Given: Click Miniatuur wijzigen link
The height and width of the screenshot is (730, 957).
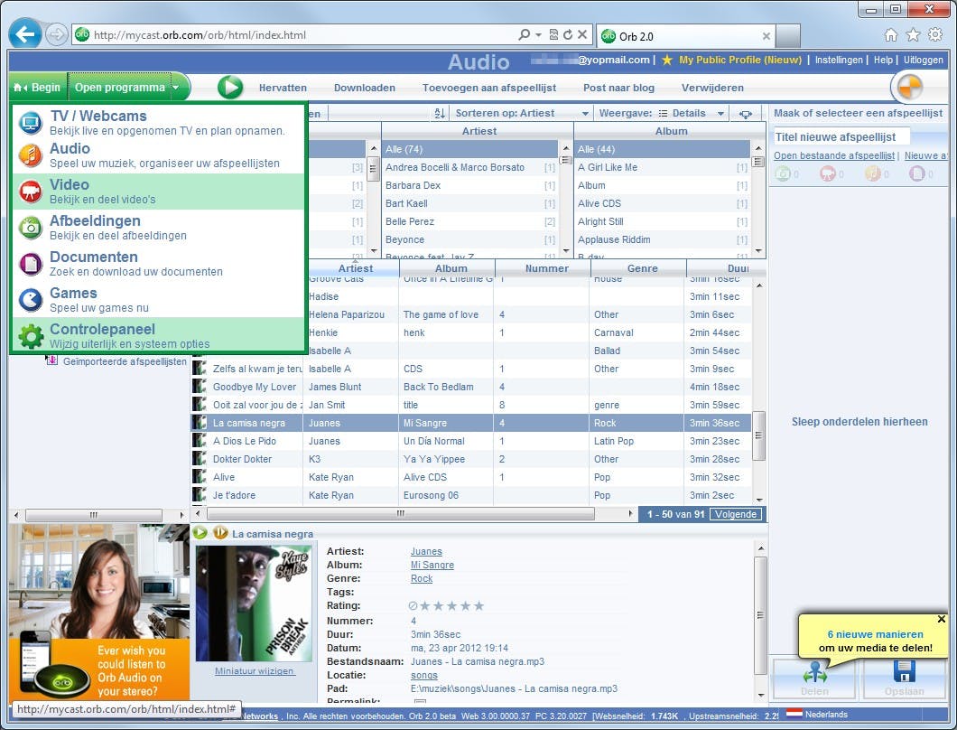Looking at the screenshot, I should (255, 670).
